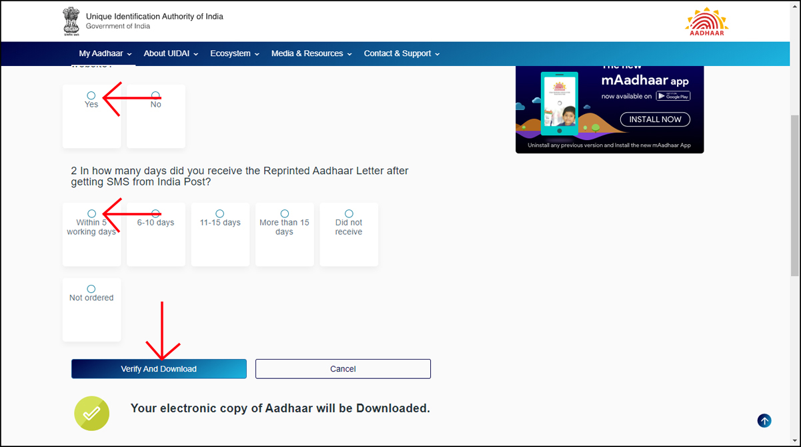Click the scroll-to-top arrow icon
Viewport: 801px width, 447px height.
pos(764,420)
